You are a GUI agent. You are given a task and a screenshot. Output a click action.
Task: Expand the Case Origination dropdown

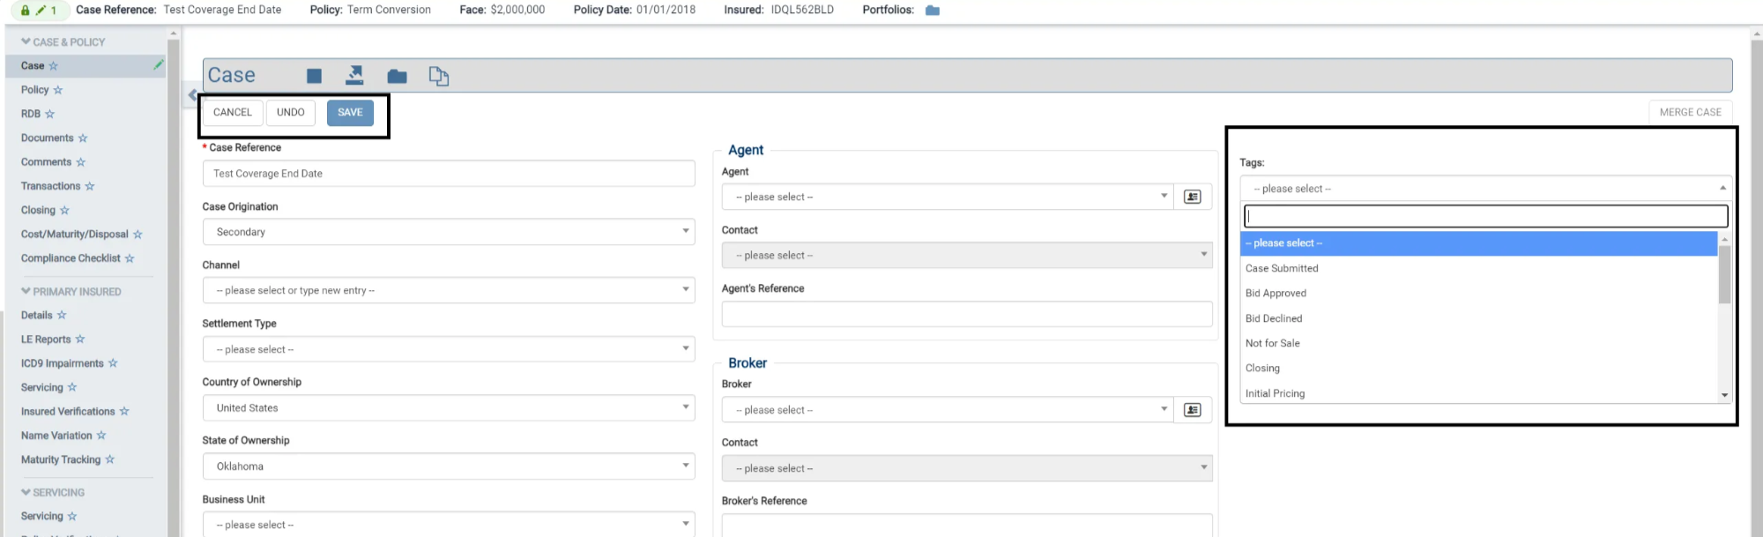[x=448, y=232]
